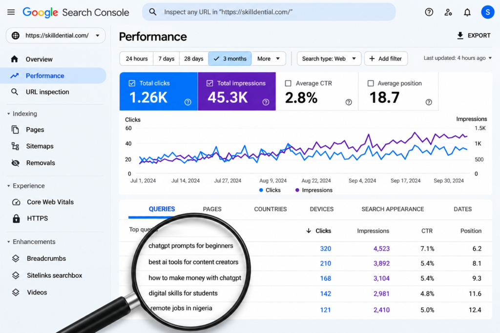Viewport: 500px width, 333px height.
Task: Click the Removals crossed-eye icon
Action: (x=15, y=163)
